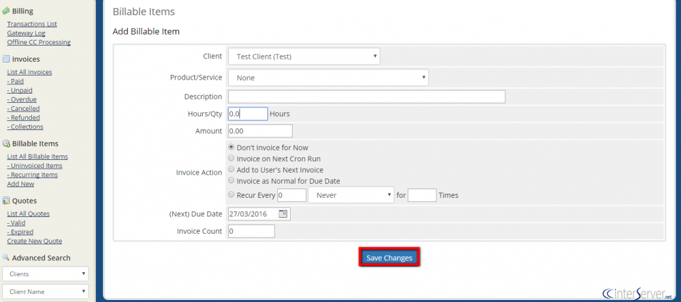681x302 pixels.
Task: Click Save Changes button
Action: [x=389, y=258]
